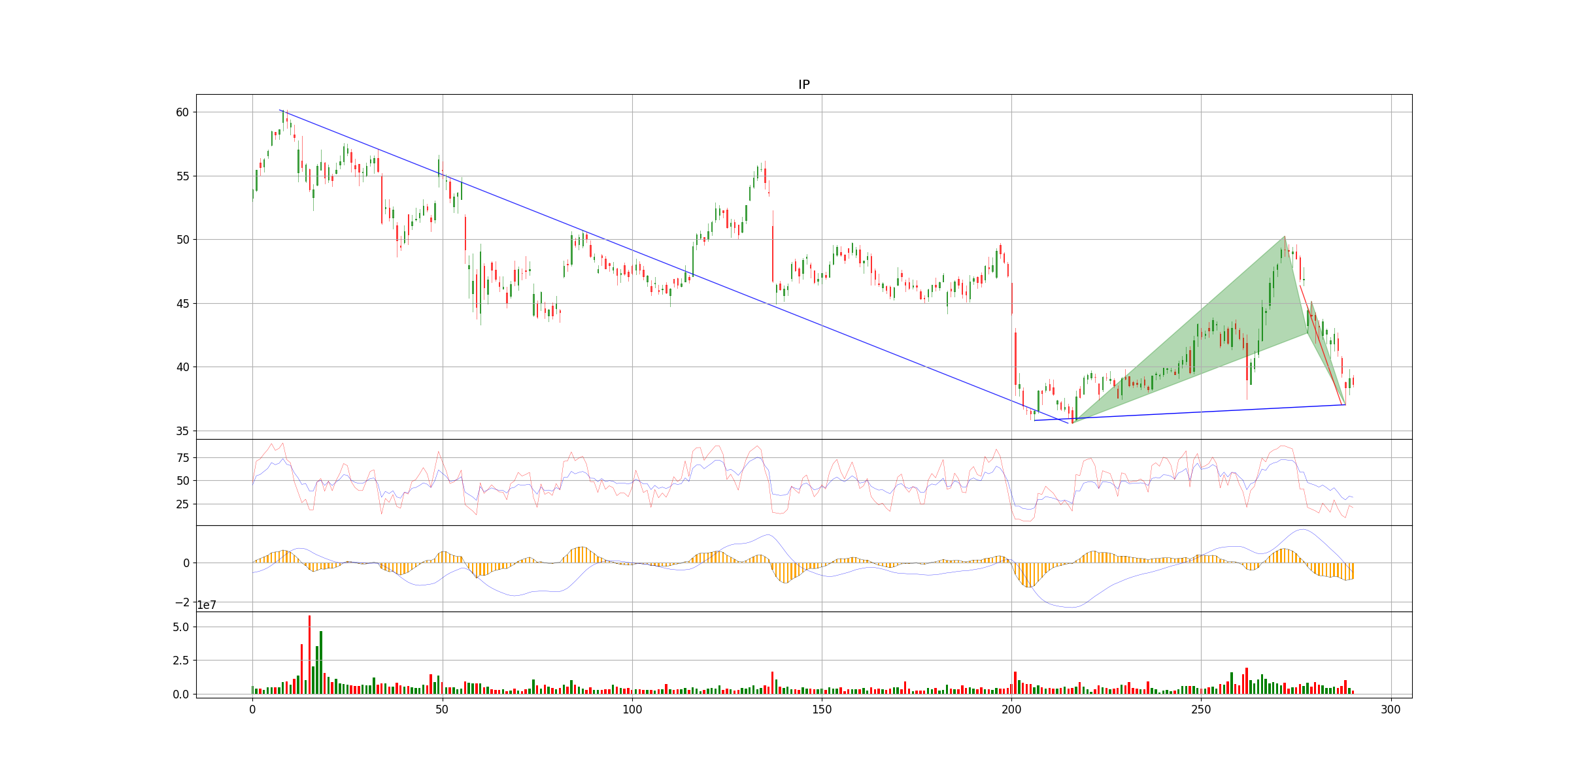Click the "1e7" volume scale exponent label

coord(207,606)
